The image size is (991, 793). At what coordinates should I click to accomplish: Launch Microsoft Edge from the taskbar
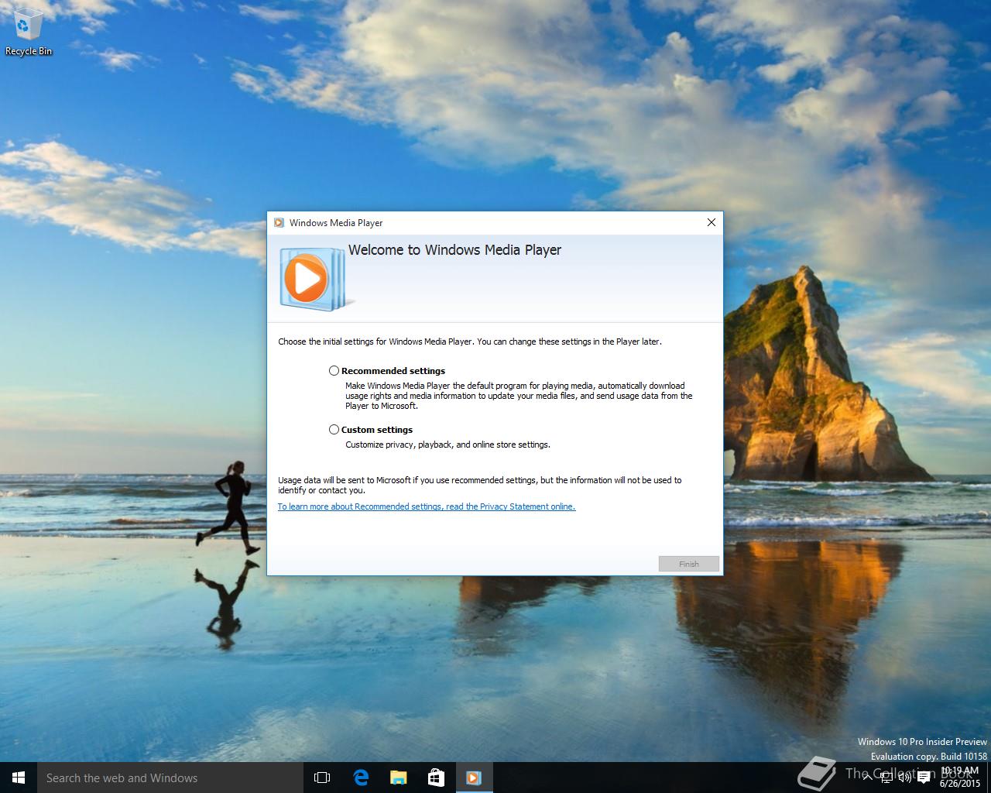click(360, 778)
